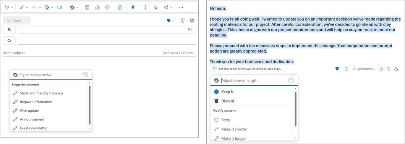Mark message high importance with the red exclamation
The height and width of the screenshot is (144, 405).
[x=145, y=8]
